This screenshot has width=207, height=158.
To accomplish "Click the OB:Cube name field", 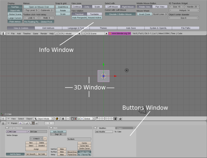I will (38, 132).
